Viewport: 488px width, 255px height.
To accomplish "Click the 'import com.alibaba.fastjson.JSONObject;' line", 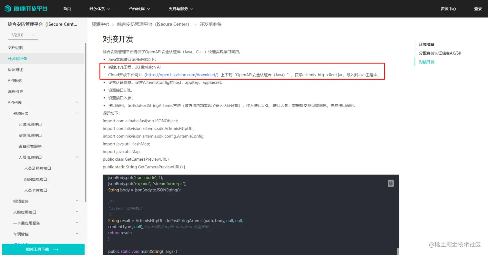I will [140, 121].
